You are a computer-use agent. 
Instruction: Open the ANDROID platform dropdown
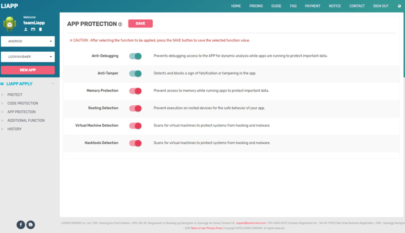coord(28,41)
